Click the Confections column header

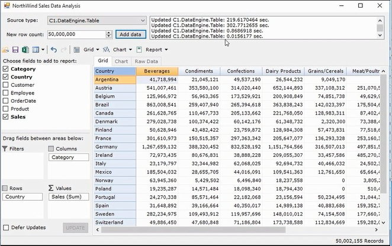tap(241, 71)
